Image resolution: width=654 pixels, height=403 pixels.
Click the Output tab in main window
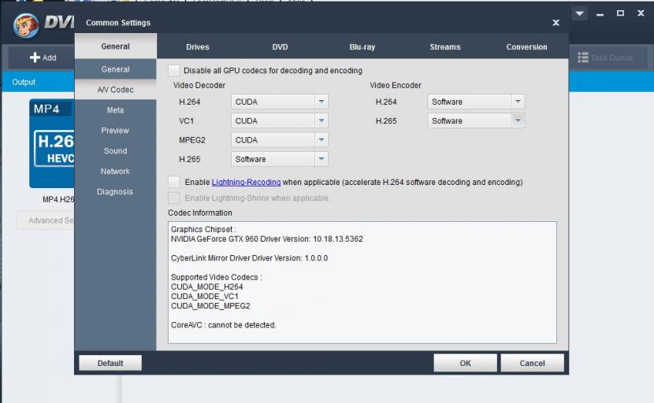coord(24,82)
